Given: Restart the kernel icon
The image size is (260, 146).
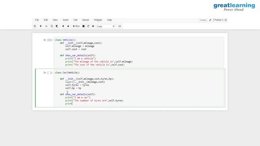Looking at the screenshot, I should (x=88, y=26).
